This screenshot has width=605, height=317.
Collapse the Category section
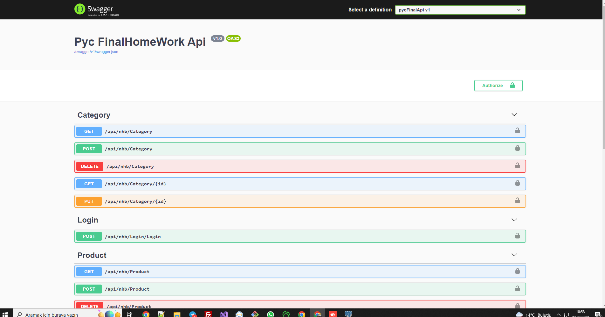[514, 114]
